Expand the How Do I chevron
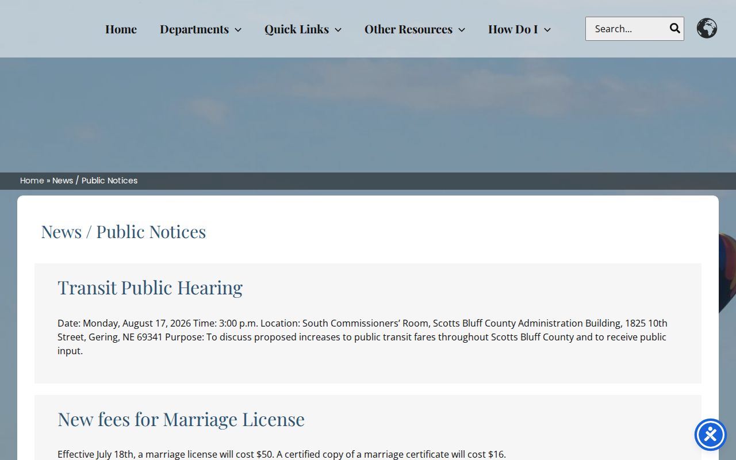The image size is (736, 460). coord(547,30)
